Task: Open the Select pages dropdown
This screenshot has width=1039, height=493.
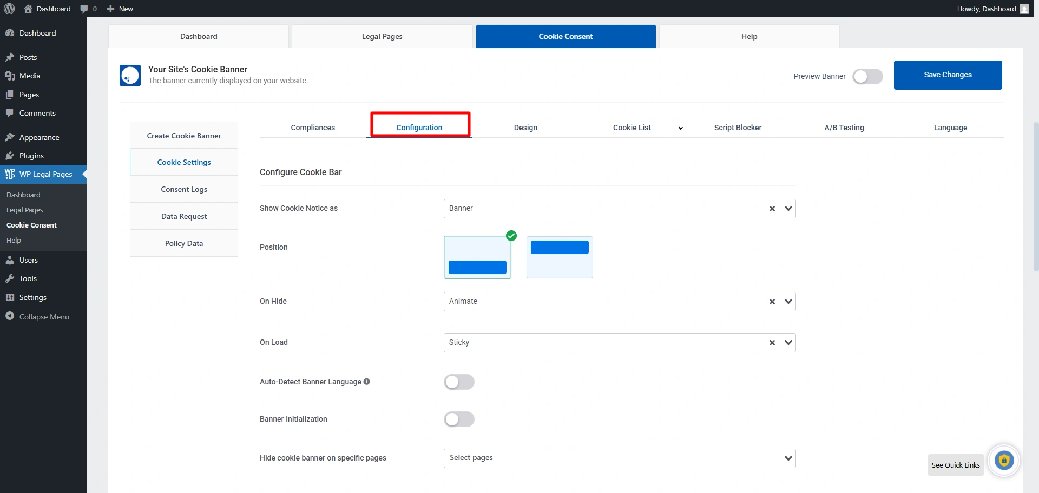Action: click(x=619, y=458)
